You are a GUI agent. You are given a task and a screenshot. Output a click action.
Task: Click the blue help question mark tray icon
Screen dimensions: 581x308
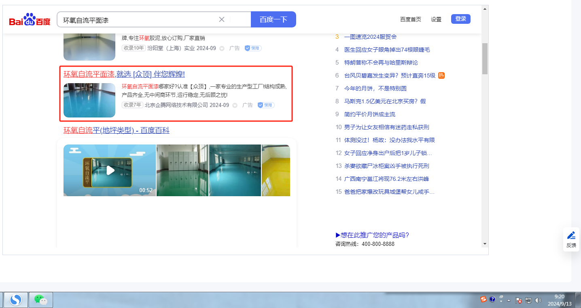pyautogui.click(x=492, y=300)
